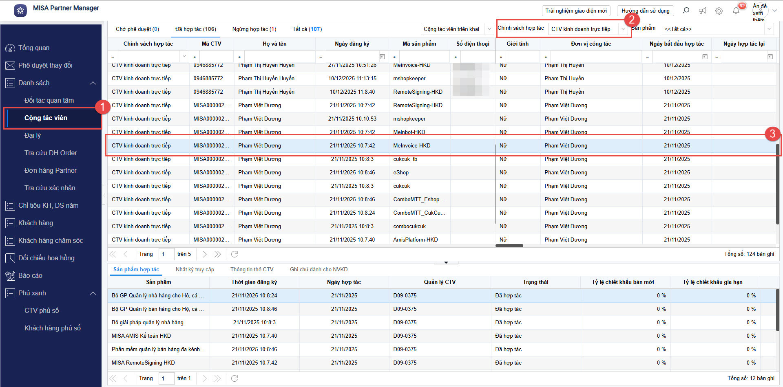
Task: Click the Hướng dẫn sử dụng button
Action: coord(645,11)
